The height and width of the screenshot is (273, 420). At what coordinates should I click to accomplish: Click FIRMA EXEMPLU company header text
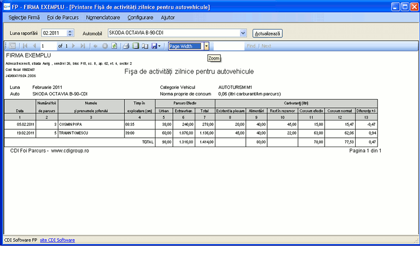[x=28, y=56]
